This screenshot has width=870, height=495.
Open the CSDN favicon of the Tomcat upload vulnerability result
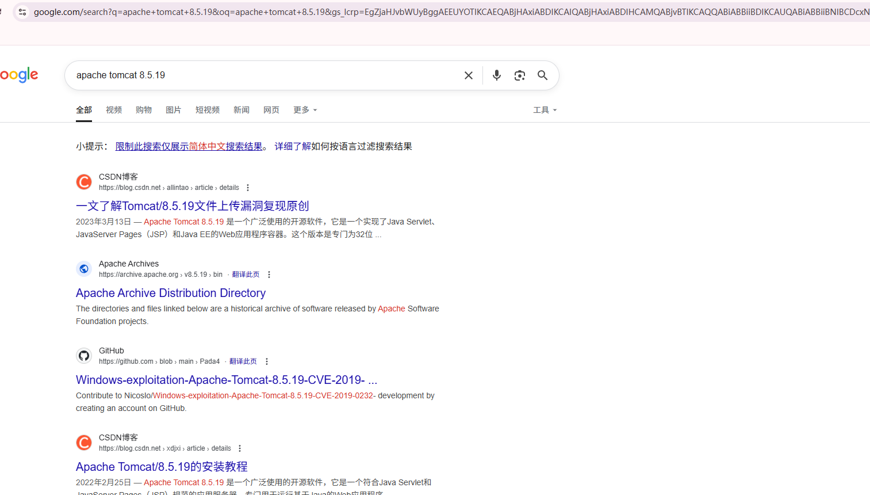[84, 182]
